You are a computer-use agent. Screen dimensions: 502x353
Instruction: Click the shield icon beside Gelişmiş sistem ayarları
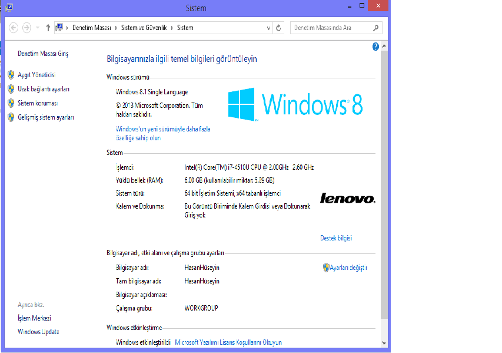click(11, 117)
